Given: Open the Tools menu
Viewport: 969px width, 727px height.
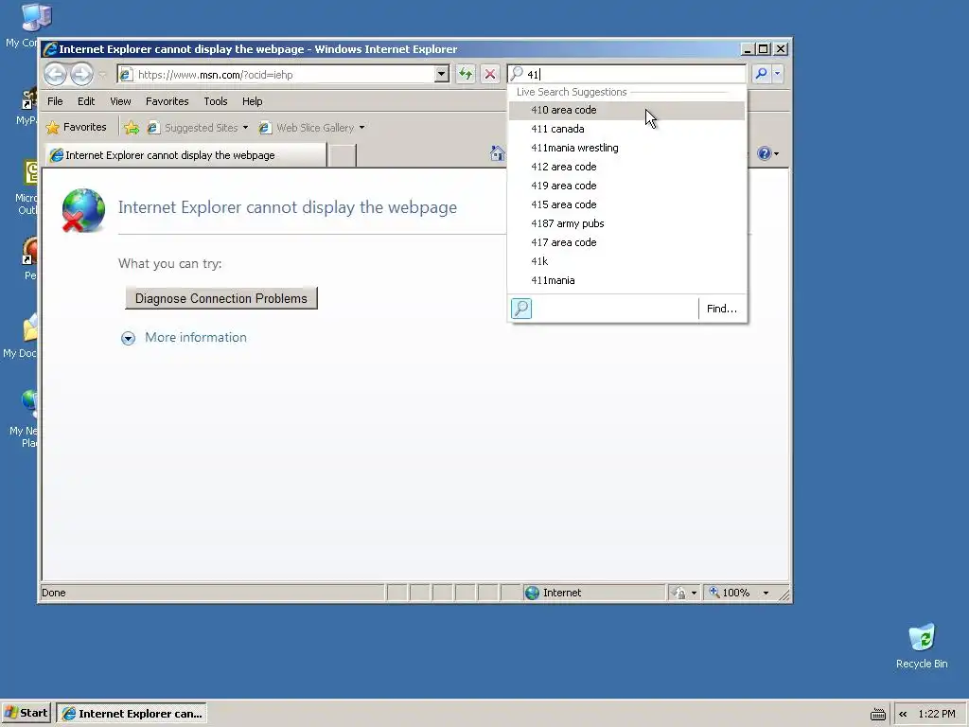Looking at the screenshot, I should click(x=216, y=101).
